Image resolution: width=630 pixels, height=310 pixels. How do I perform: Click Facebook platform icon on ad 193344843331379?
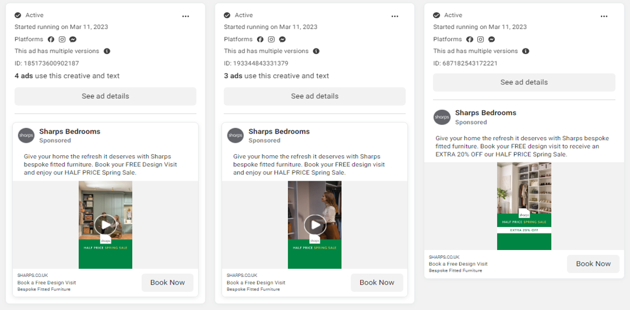[x=260, y=39]
